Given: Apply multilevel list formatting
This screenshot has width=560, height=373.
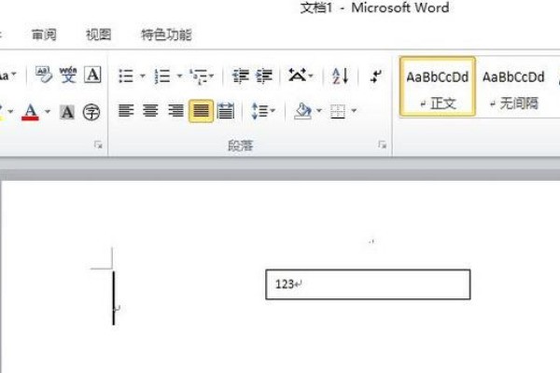Looking at the screenshot, I should click(199, 76).
